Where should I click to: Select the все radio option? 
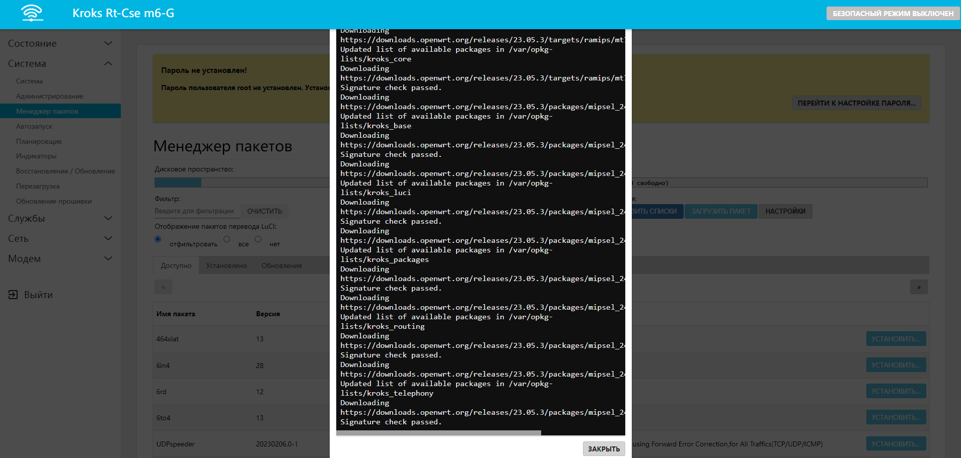click(227, 239)
